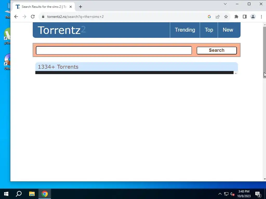Open File Explorer from taskbar
266x199 pixels.
click(x=32, y=194)
